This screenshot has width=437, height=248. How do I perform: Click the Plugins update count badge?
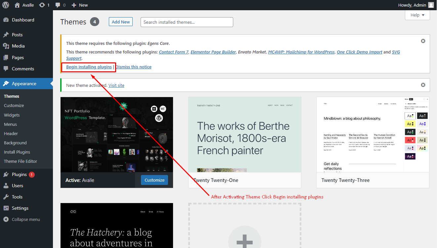click(x=32, y=174)
